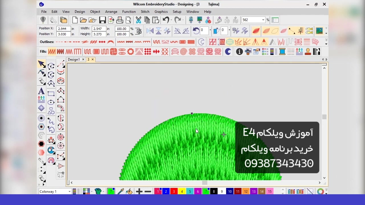Open the Stitch menu

(145, 12)
